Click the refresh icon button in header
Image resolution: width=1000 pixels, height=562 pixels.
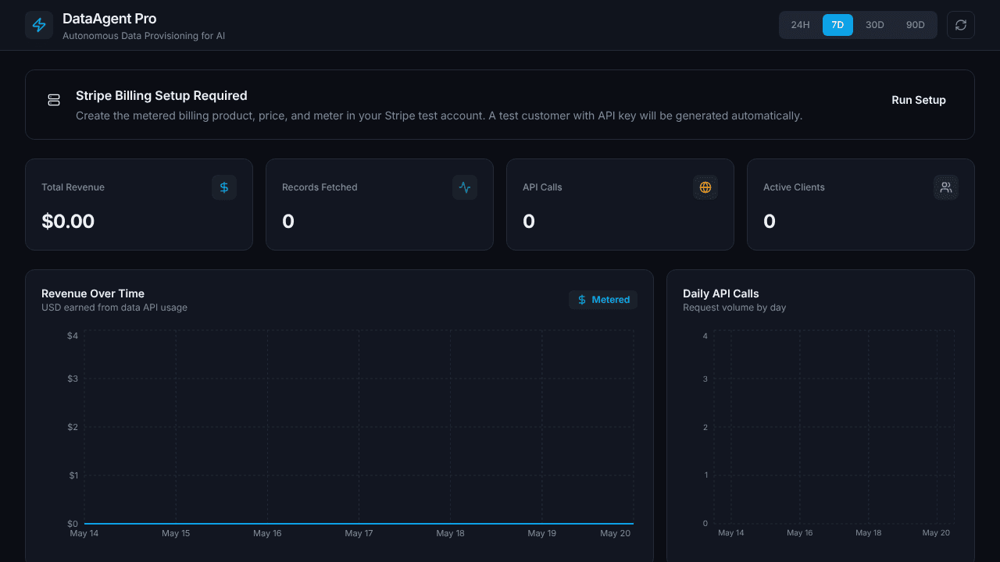(x=961, y=25)
